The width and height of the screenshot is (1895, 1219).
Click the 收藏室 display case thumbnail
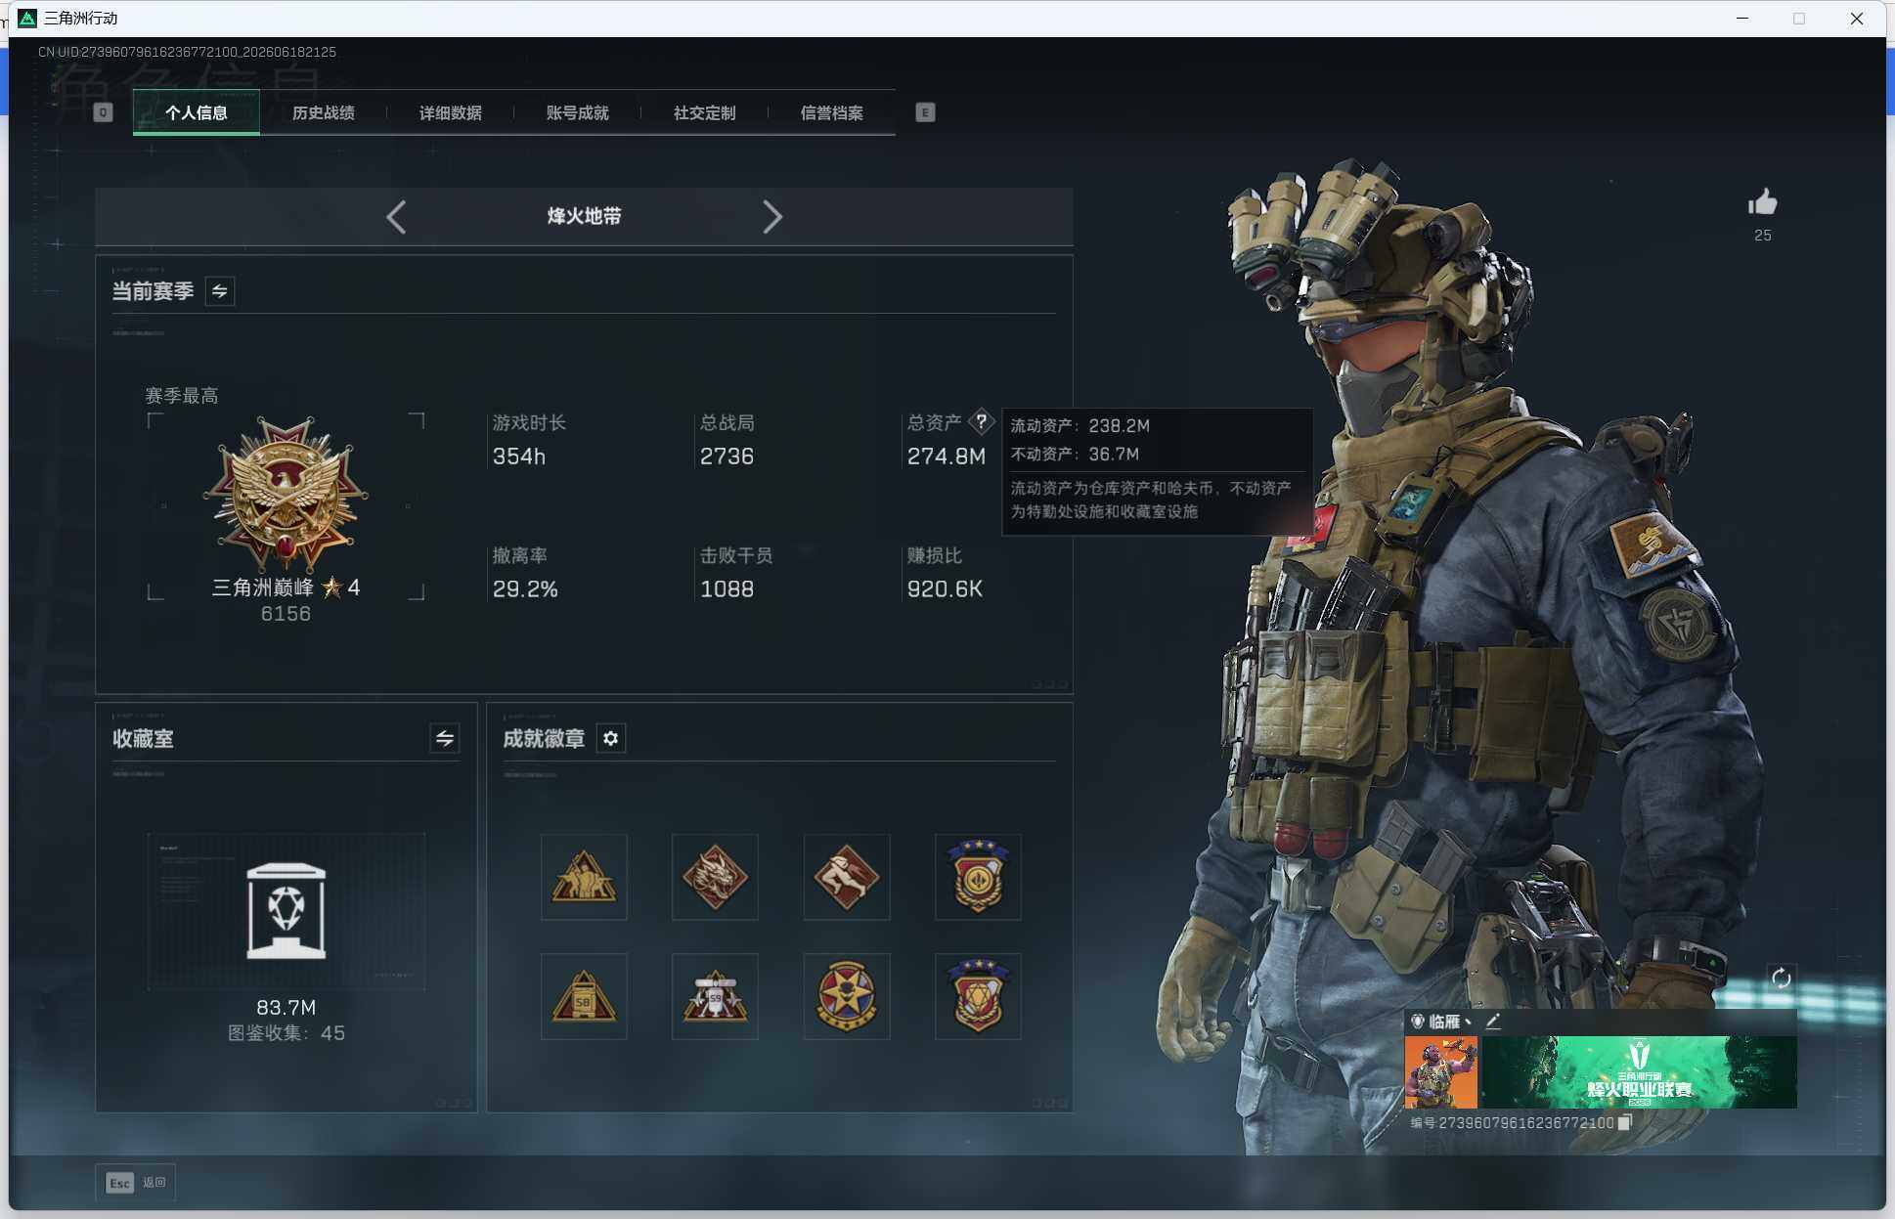[x=286, y=912]
